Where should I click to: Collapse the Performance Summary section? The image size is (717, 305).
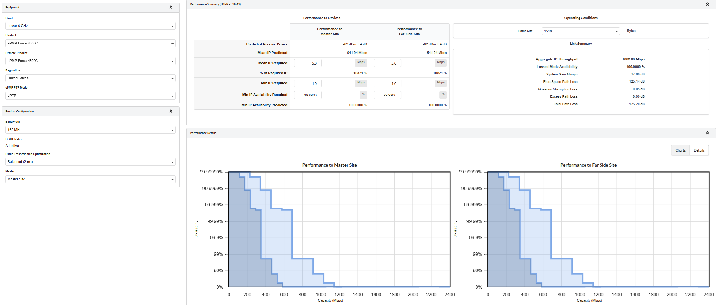click(707, 4)
